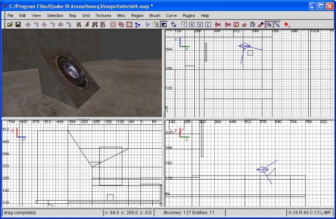Open the Edit menu
This screenshot has width=336, height=219.
pyautogui.click(x=22, y=16)
